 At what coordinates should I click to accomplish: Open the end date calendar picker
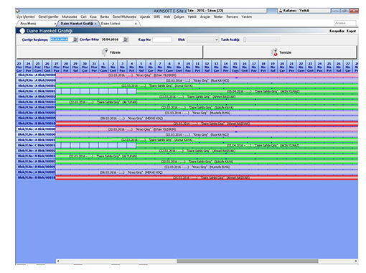[126, 40]
